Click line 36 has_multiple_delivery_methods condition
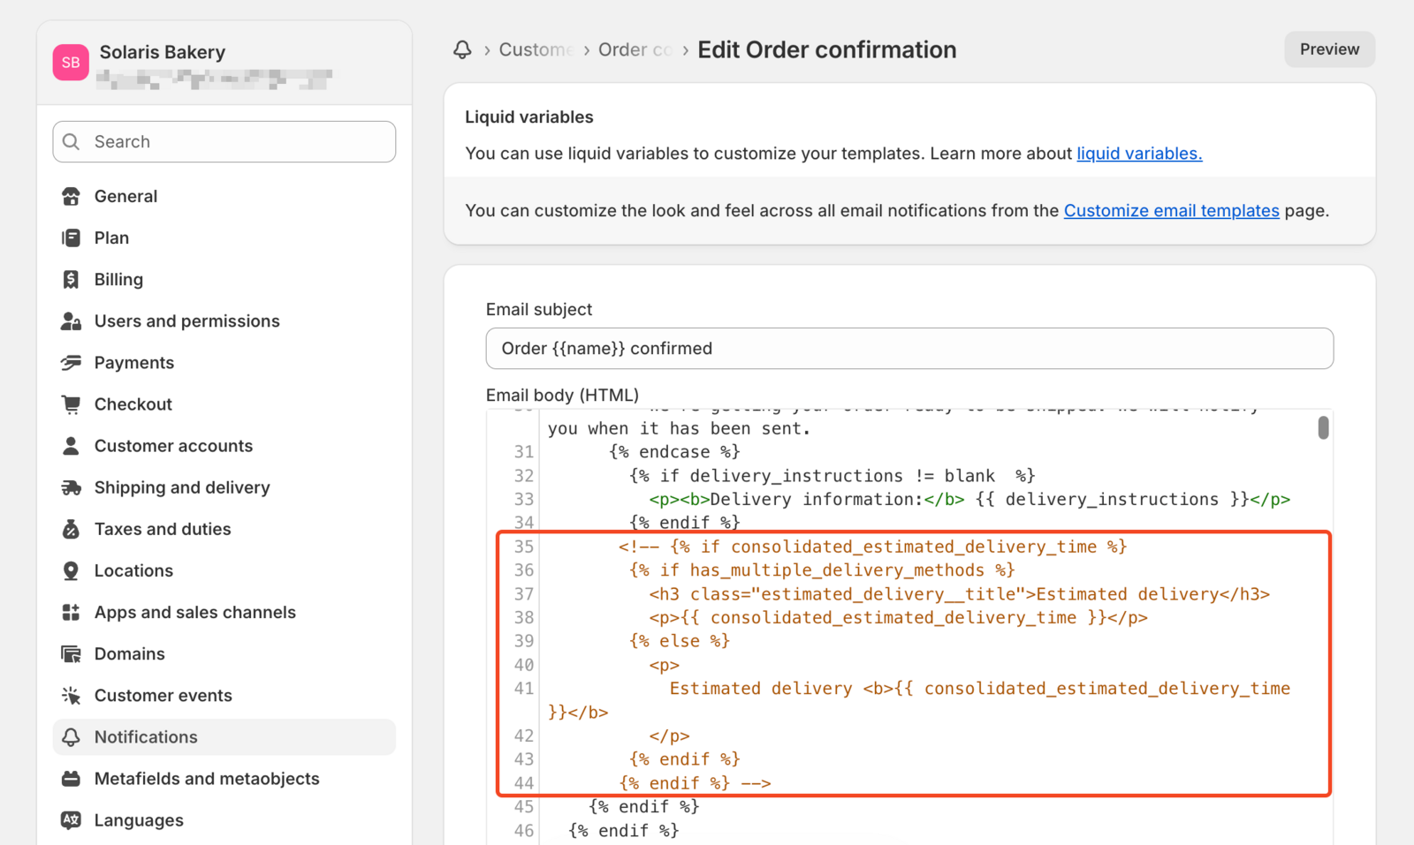Screen dimensions: 1414x845 click(822, 570)
